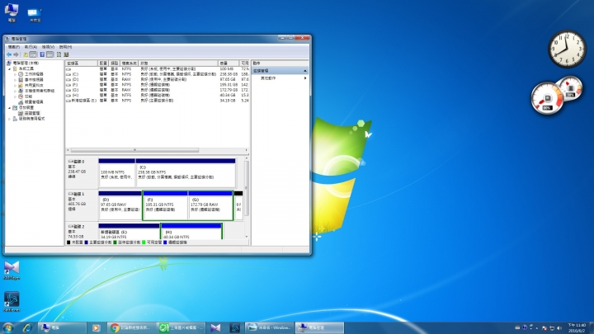The height and width of the screenshot is (334, 594).
Task: Expand Local Users and Groups node arrow
Action: click(x=15, y=91)
